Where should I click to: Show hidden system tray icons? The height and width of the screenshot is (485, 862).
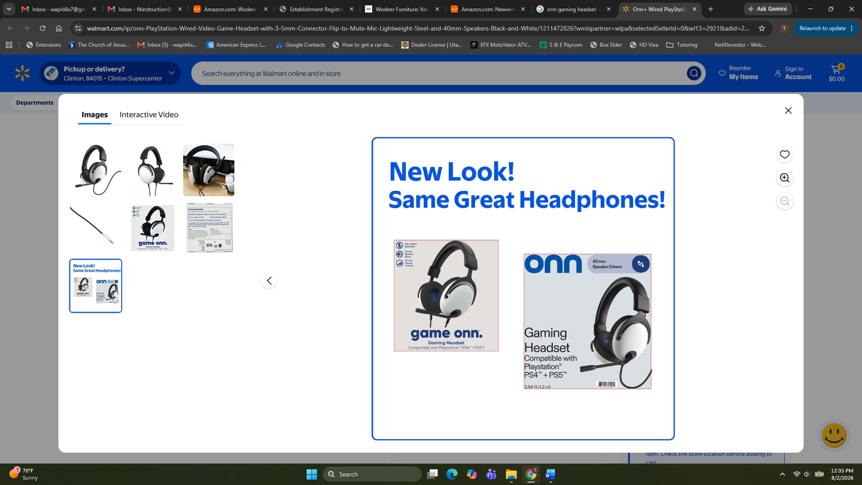[782, 474]
